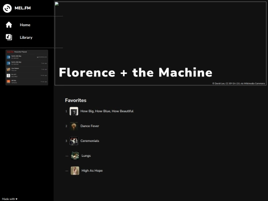
Task: Open the Home menu item label
Action: tap(25, 25)
